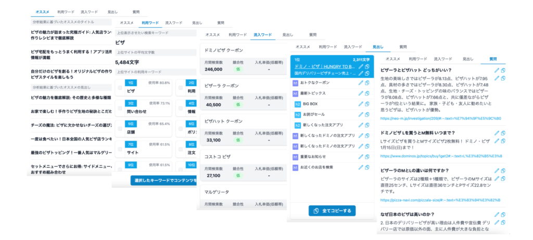Screen dimensions: 533x240
Task: Edit the question なぜ日本のピザは高いのか？
Action: (x=497, y=215)
